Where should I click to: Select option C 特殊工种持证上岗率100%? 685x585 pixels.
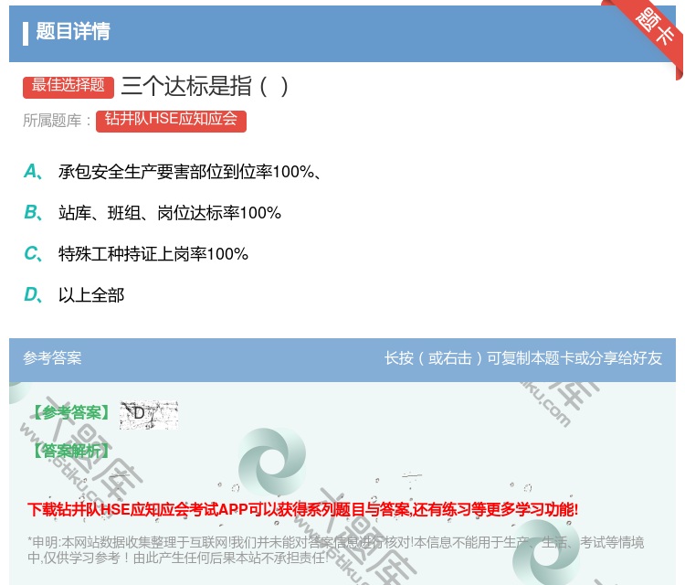tap(136, 253)
